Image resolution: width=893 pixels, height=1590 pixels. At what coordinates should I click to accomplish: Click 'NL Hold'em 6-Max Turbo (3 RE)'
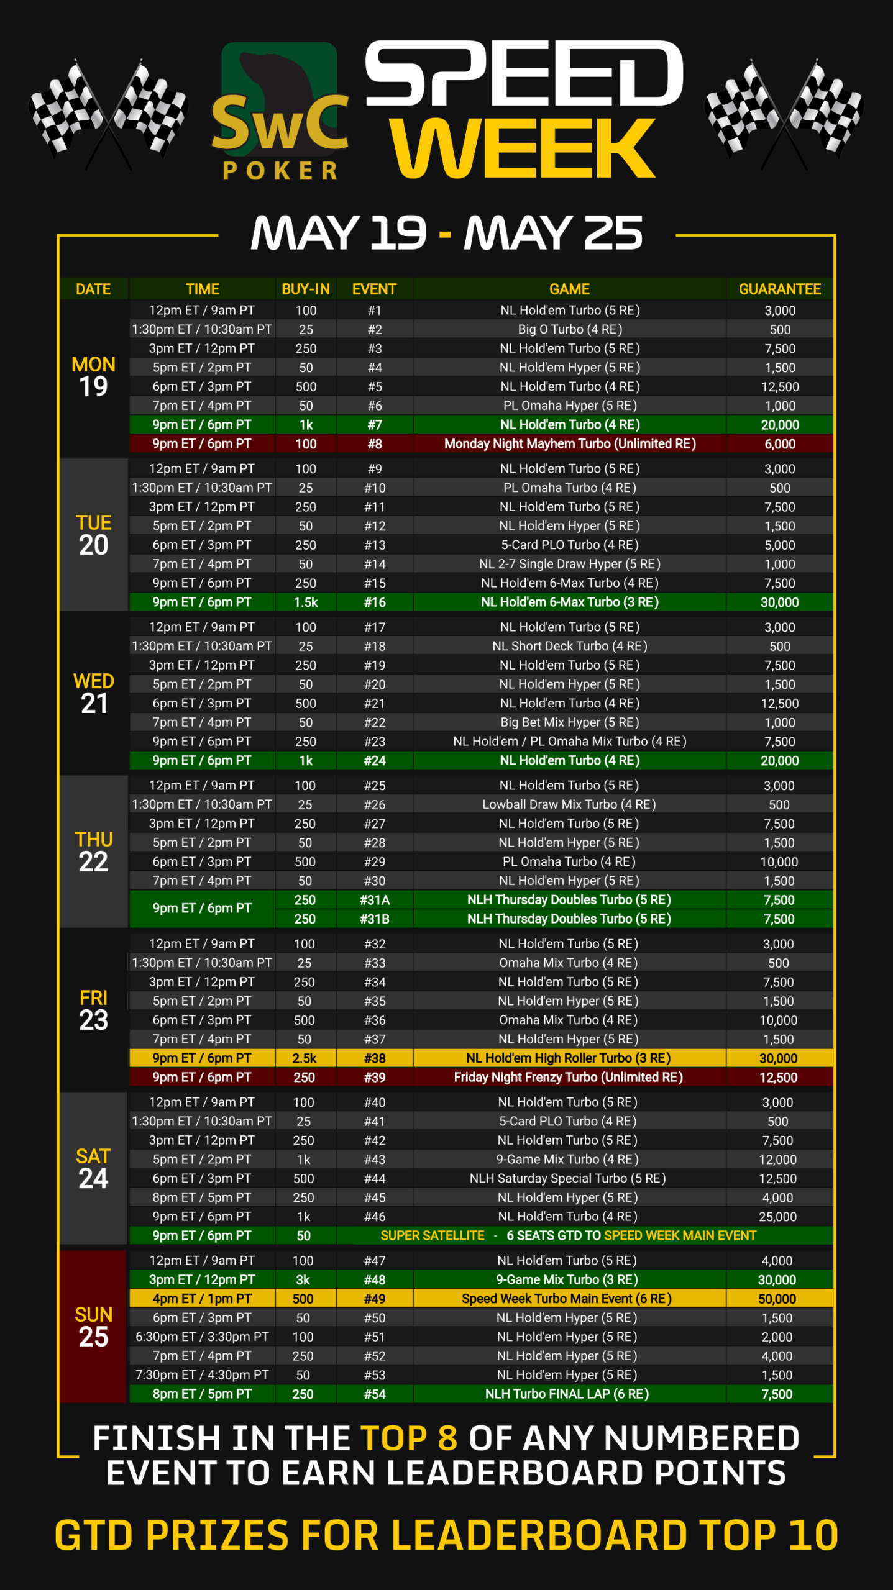click(x=570, y=602)
